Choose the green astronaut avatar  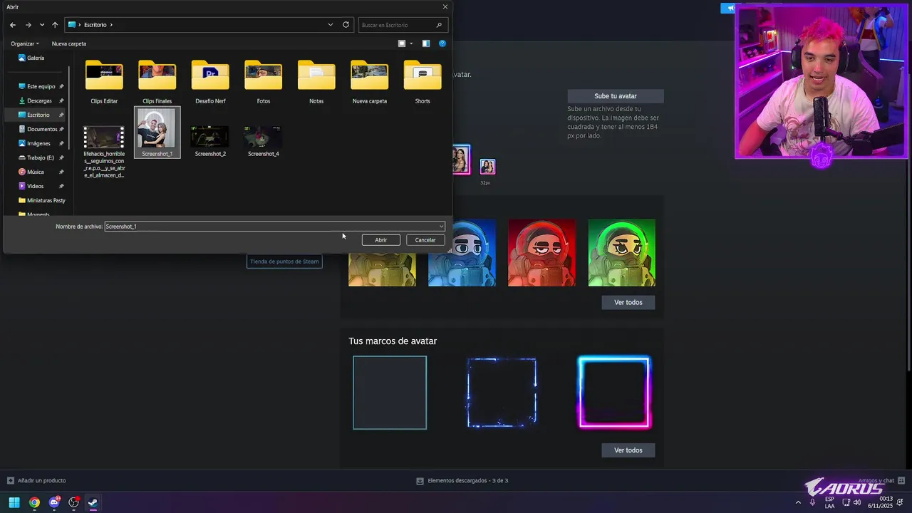[622, 253]
